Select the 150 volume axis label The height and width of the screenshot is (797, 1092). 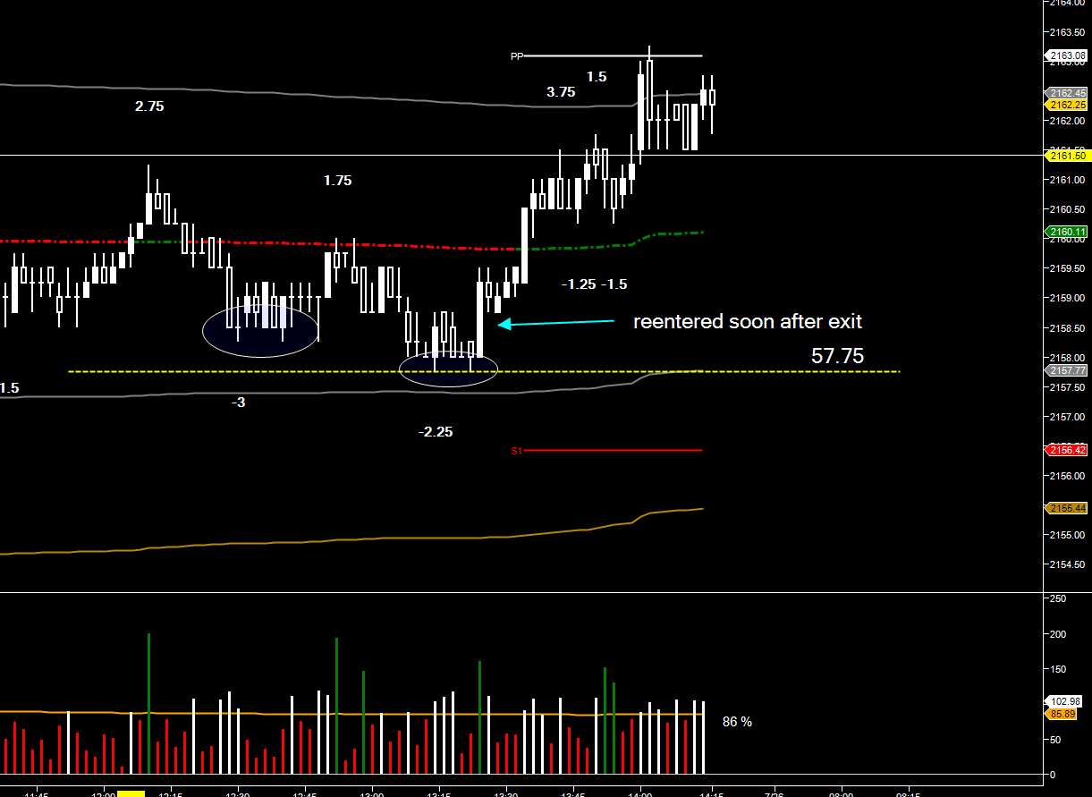point(1057,669)
